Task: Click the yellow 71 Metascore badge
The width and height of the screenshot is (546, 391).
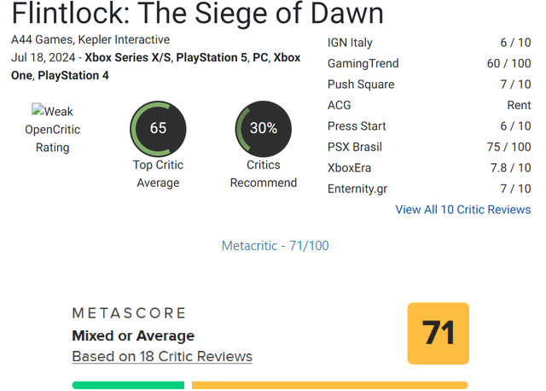Action: click(x=438, y=333)
